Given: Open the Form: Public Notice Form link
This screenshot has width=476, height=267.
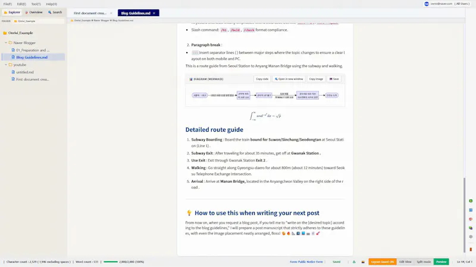Looking at the screenshot, I should click(x=306, y=262).
